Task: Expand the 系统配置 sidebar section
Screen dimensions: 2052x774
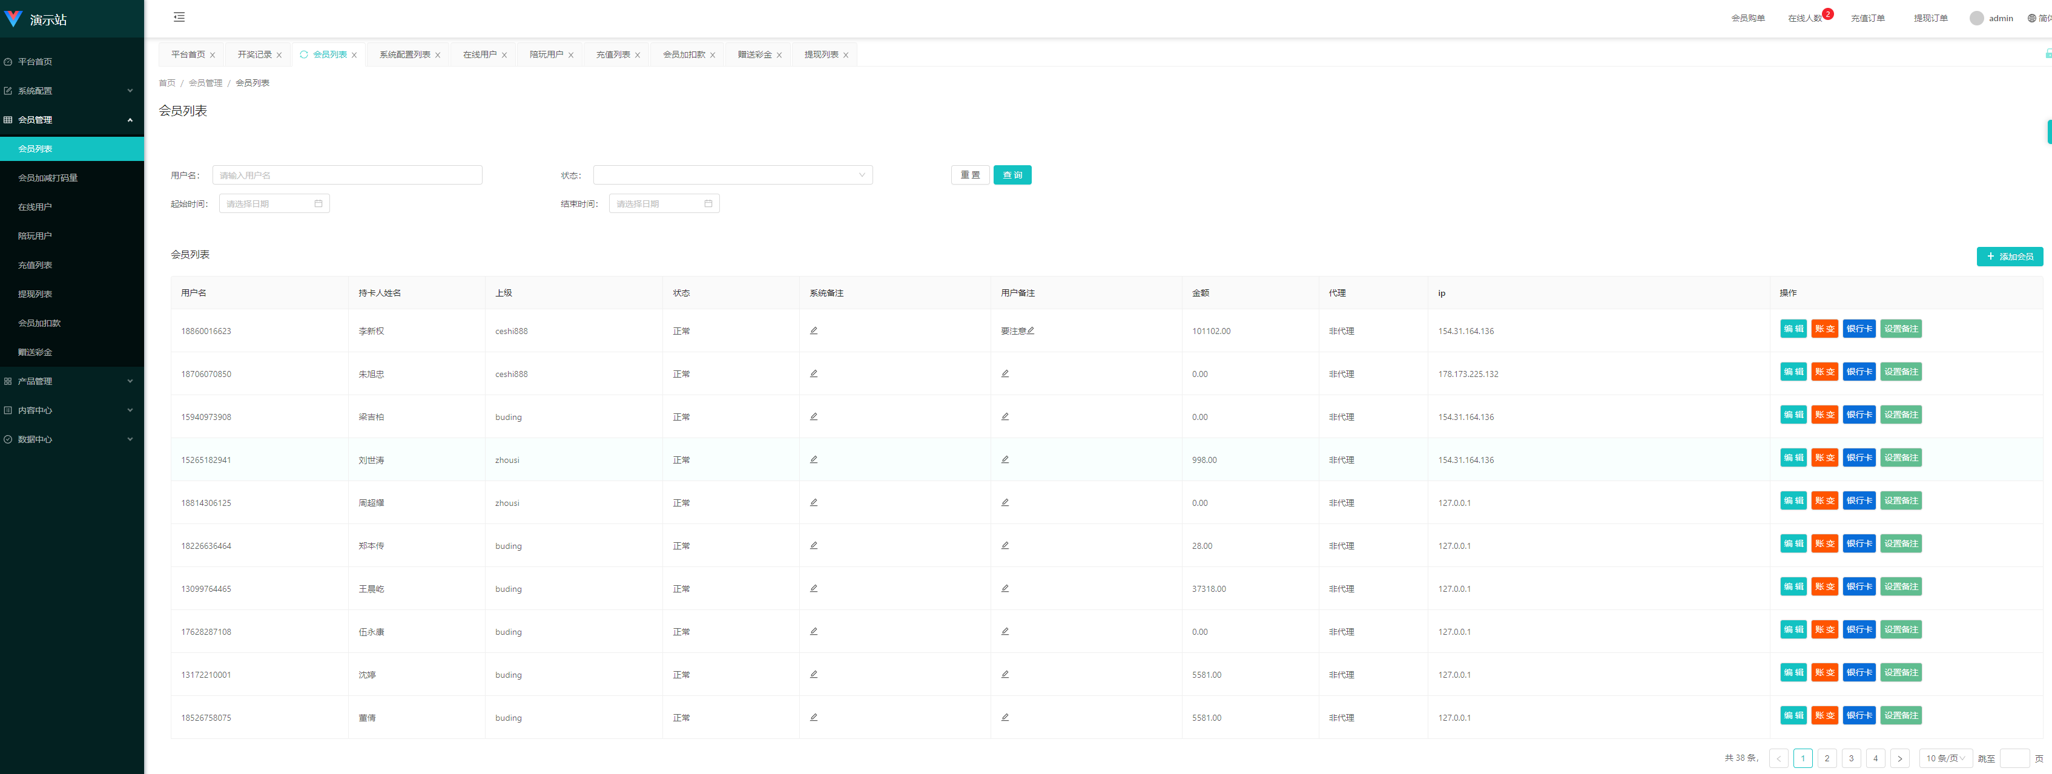Action: click(71, 89)
